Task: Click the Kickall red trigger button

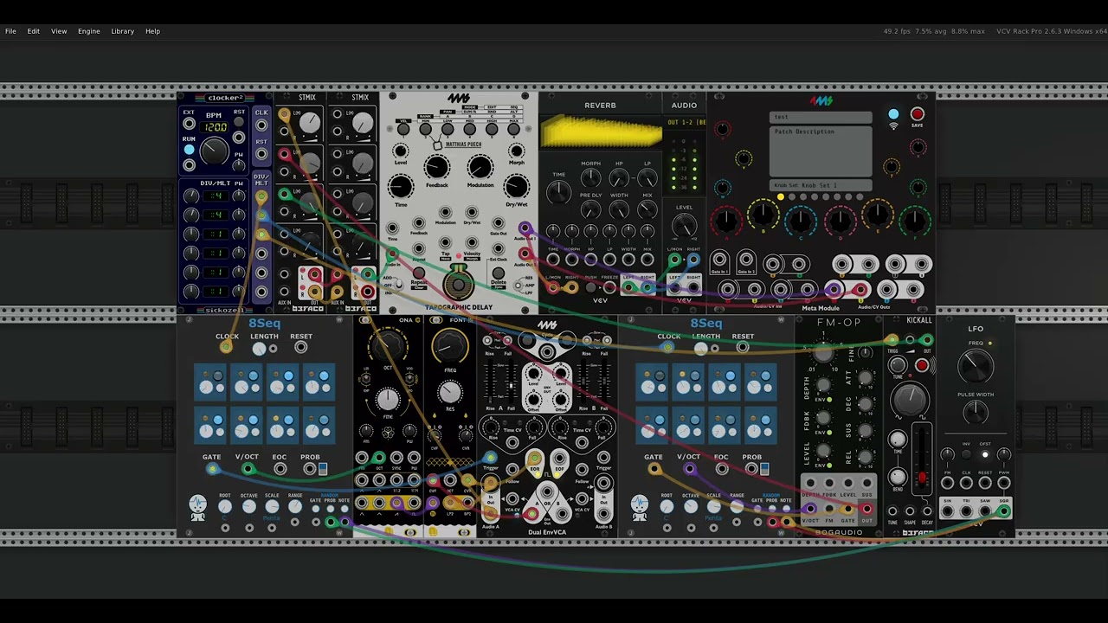Action: [922, 366]
